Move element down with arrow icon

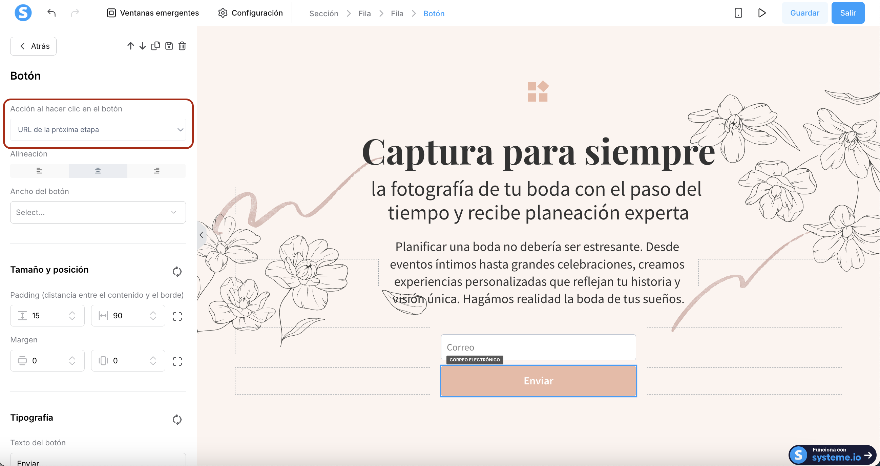click(x=143, y=46)
